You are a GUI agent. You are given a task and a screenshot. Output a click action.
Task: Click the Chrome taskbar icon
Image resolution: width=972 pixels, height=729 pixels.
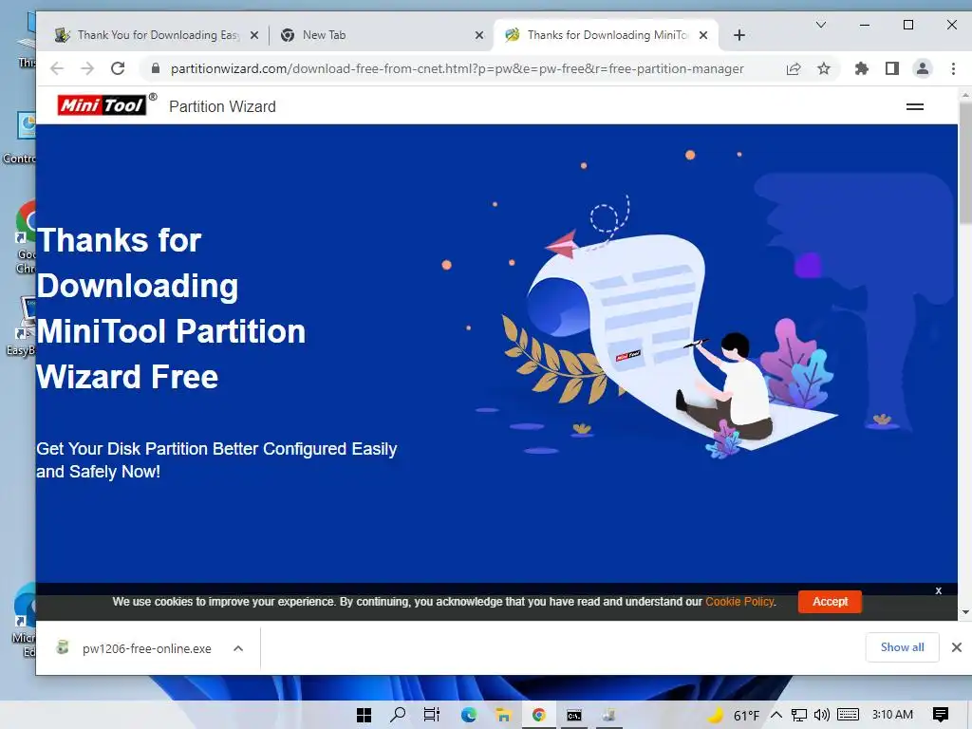point(539,715)
